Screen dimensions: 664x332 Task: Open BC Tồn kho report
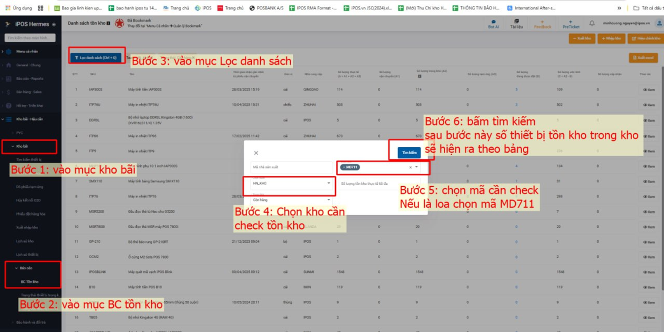coord(30,282)
